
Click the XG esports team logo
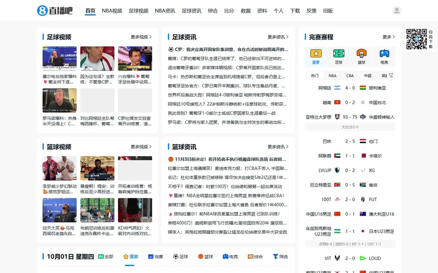tap(363, 170)
